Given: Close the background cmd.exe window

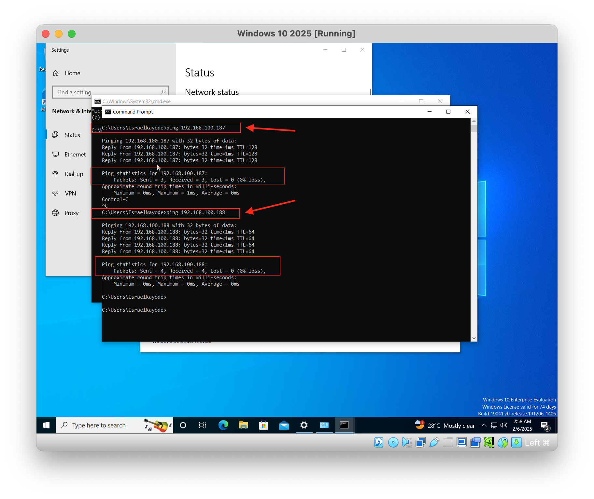Looking at the screenshot, I should coord(440,101).
